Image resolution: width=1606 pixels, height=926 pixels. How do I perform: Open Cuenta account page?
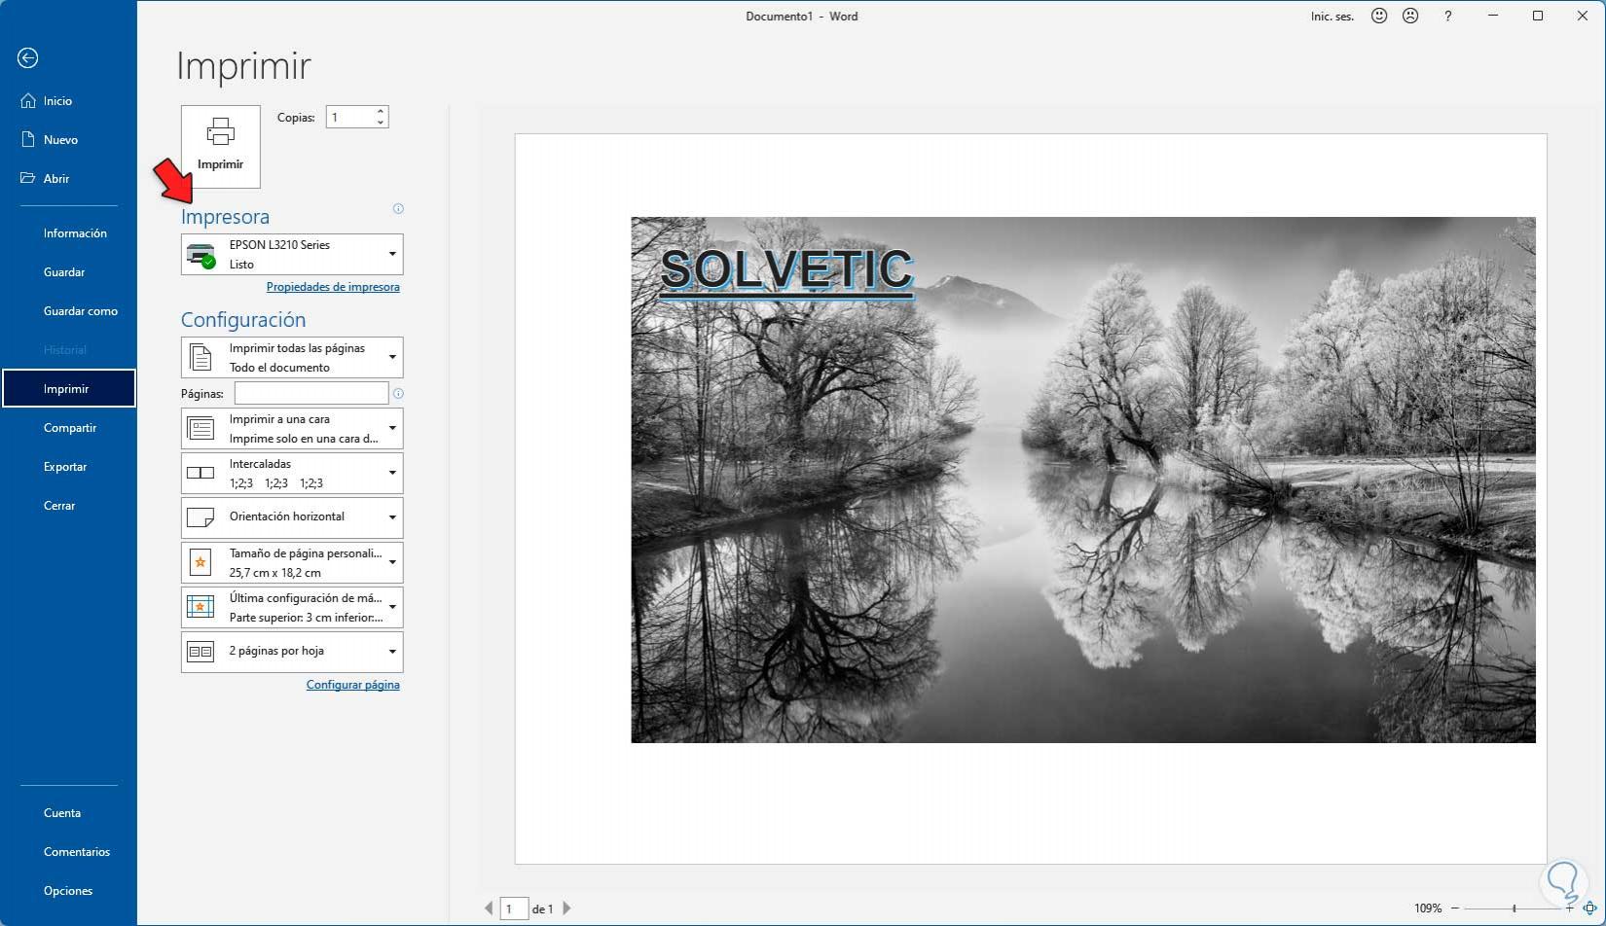62,813
